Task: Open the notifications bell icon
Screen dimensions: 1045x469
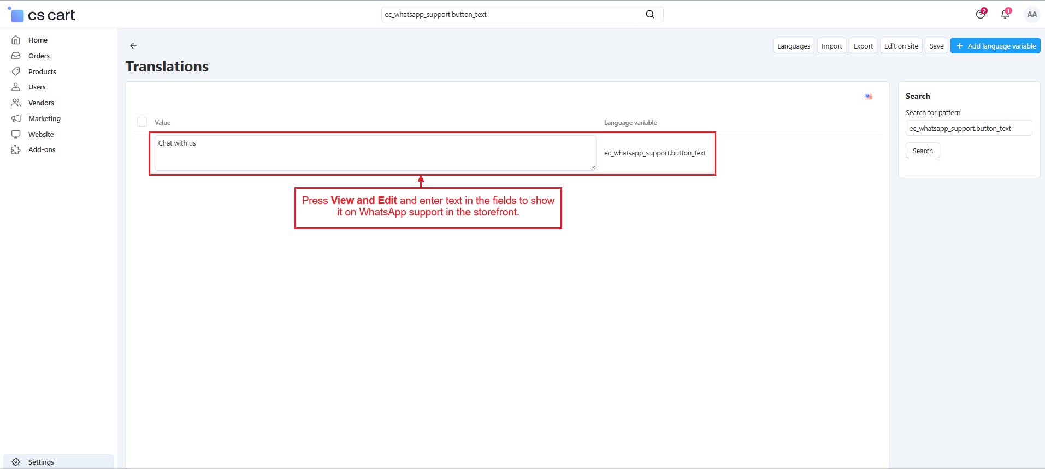Action: (1005, 15)
